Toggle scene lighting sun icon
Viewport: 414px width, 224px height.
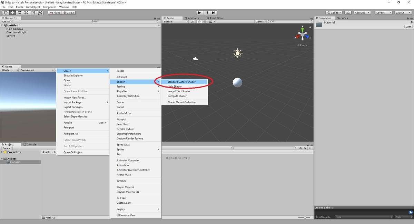[x=199, y=21]
